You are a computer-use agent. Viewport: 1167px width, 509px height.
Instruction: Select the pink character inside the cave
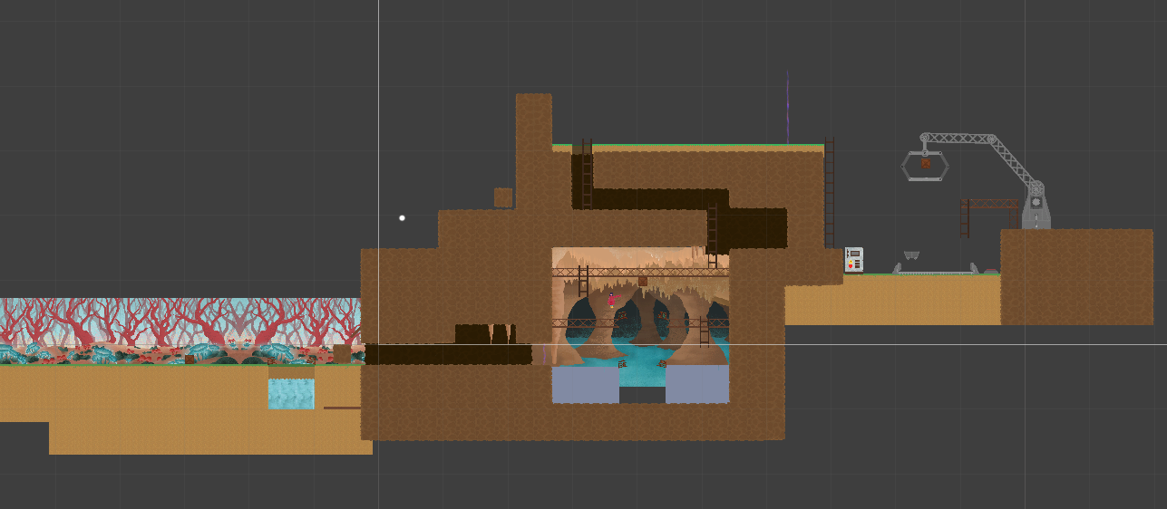[x=611, y=300]
